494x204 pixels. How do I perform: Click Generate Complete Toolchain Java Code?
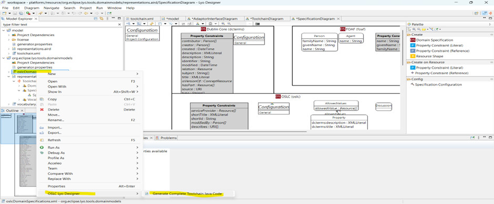coord(188,194)
